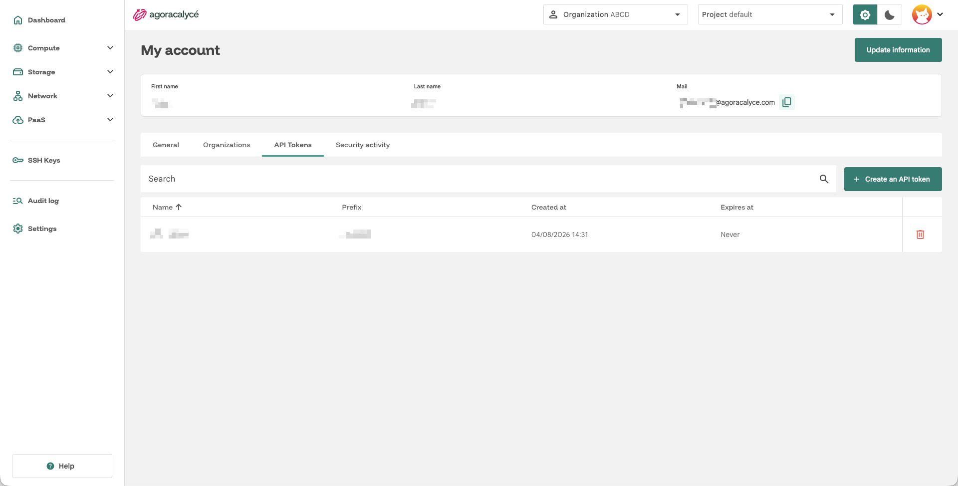Click the PaaS cloud icon
The image size is (958, 486).
tap(18, 120)
